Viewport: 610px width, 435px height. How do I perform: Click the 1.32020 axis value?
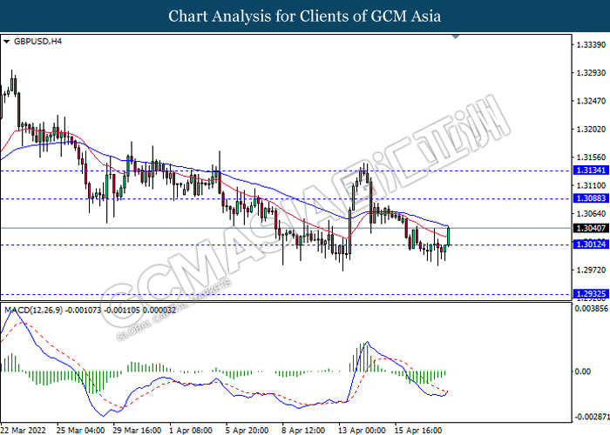click(591, 130)
